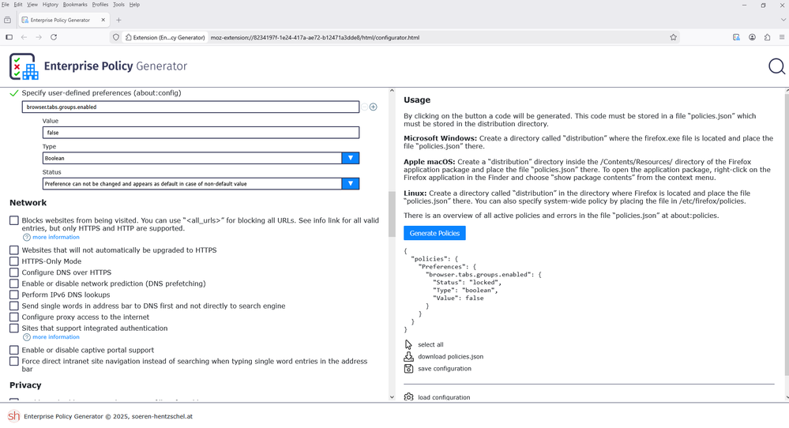Expand the Type Boolean dropdown
This screenshot has height=428, width=789.
click(x=350, y=158)
